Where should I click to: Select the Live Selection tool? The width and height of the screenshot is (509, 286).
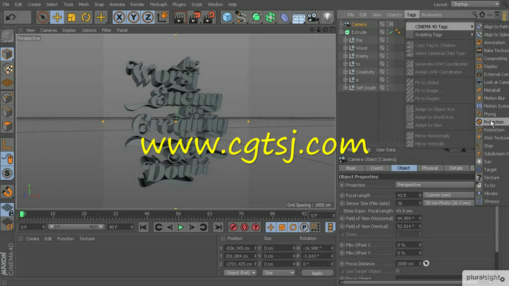pyautogui.click(x=43, y=17)
